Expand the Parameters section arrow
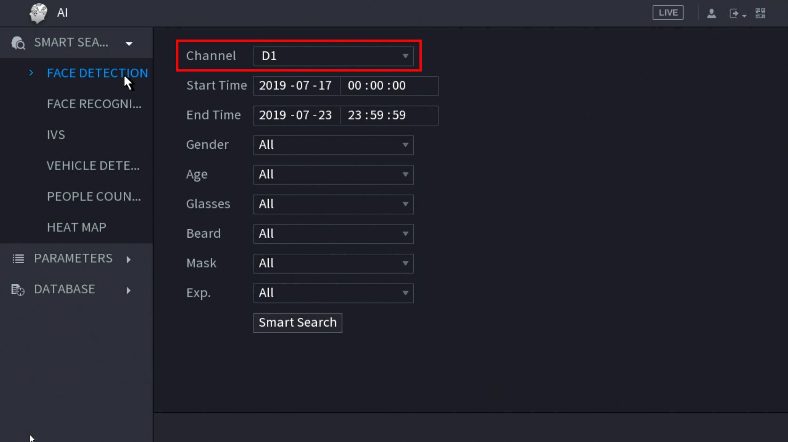This screenshot has height=442, width=788. pos(129,259)
